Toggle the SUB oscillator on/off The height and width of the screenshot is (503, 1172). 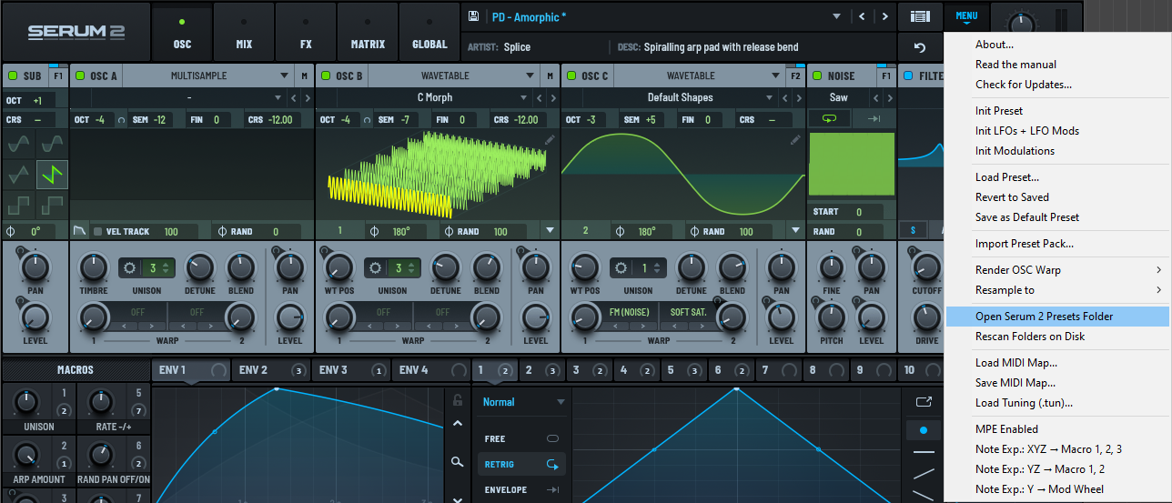click(x=13, y=76)
